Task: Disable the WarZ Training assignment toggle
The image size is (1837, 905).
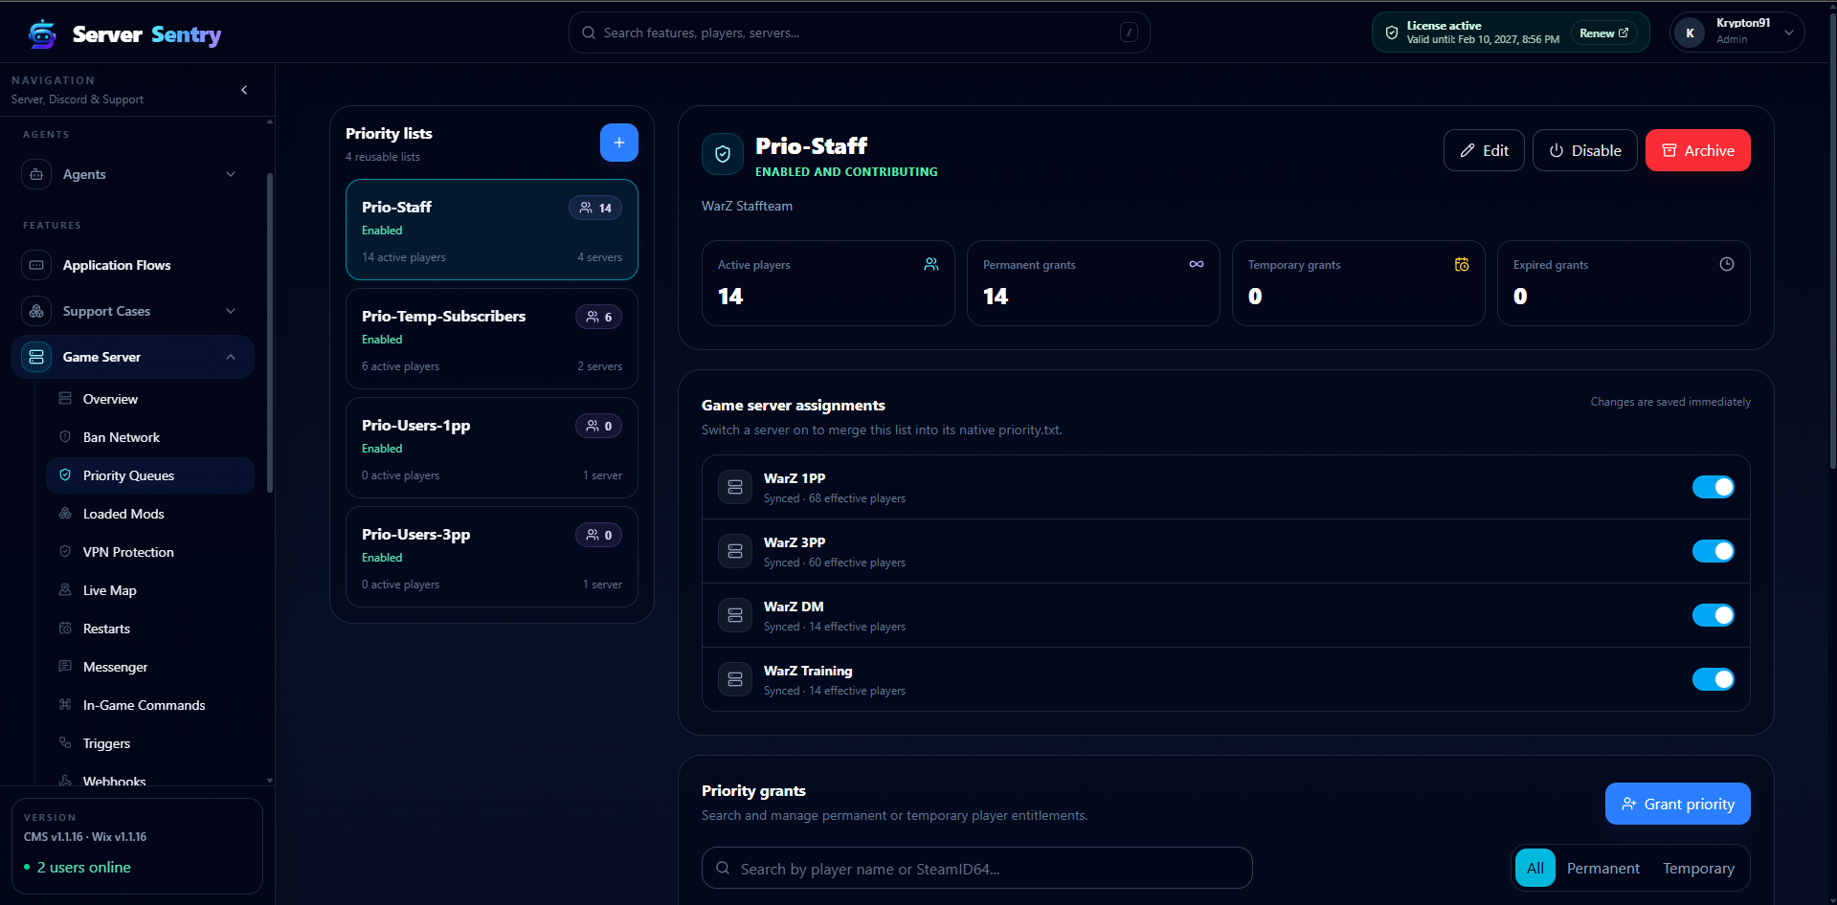Action: [1714, 679]
